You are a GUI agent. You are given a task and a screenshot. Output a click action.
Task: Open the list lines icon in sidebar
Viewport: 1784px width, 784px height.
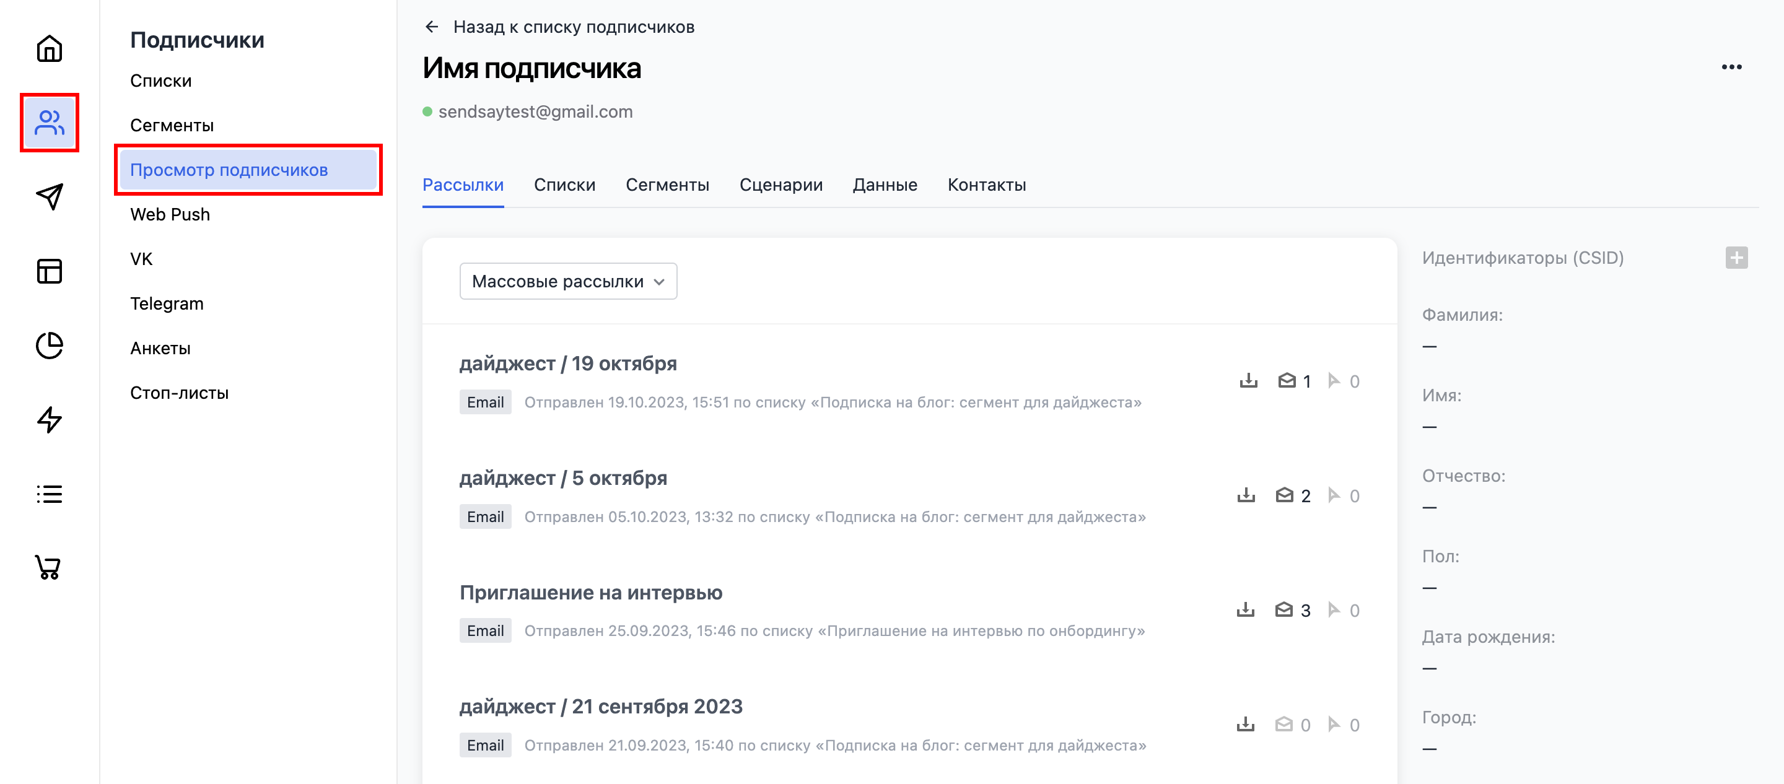pos(49,494)
